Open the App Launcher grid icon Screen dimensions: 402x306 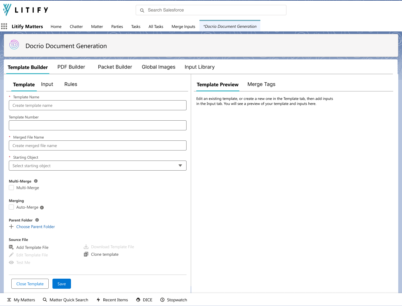tap(4, 26)
